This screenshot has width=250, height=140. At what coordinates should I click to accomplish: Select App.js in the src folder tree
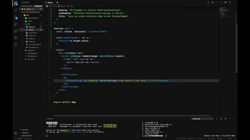coord(31,30)
